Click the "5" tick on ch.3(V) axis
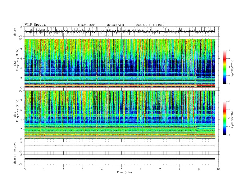This screenshot has width=246, height=190. [21, 142]
